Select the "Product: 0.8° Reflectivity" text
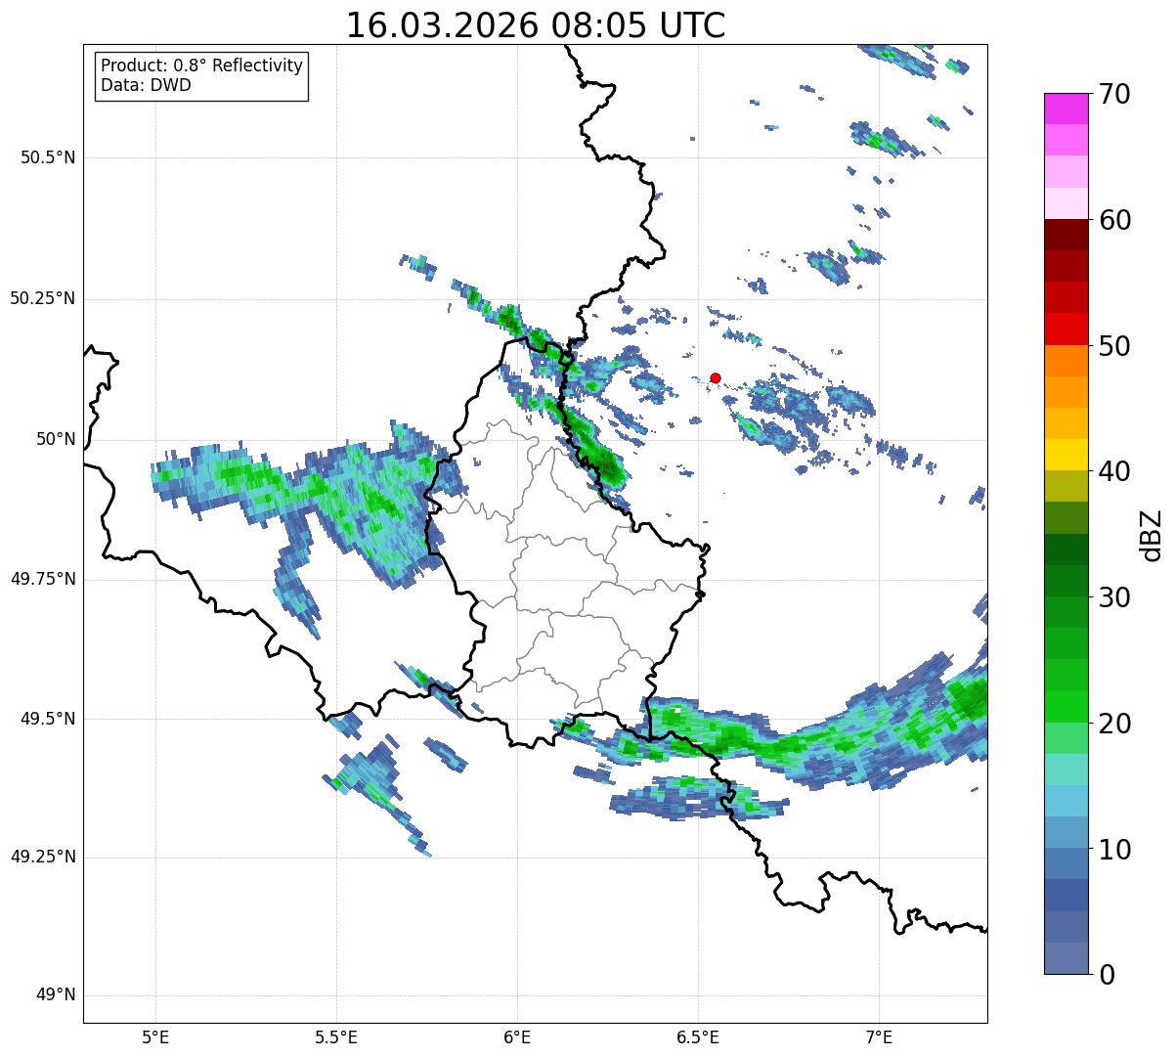 pos(202,66)
